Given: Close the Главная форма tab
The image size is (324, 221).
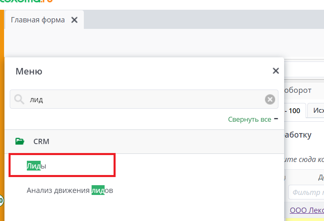Looking at the screenshot, I should pos(74,20).
